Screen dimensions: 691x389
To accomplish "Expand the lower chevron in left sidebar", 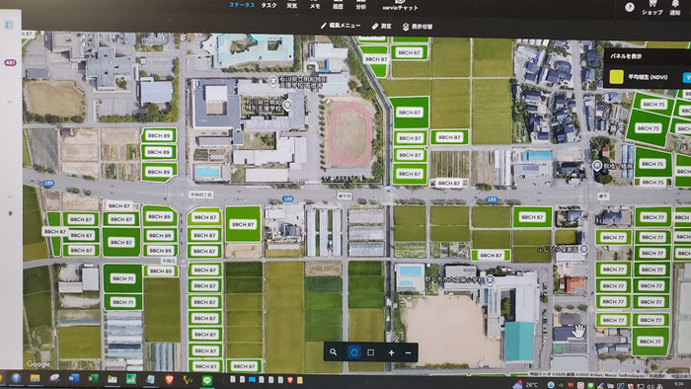I will (x=10, y=196).
